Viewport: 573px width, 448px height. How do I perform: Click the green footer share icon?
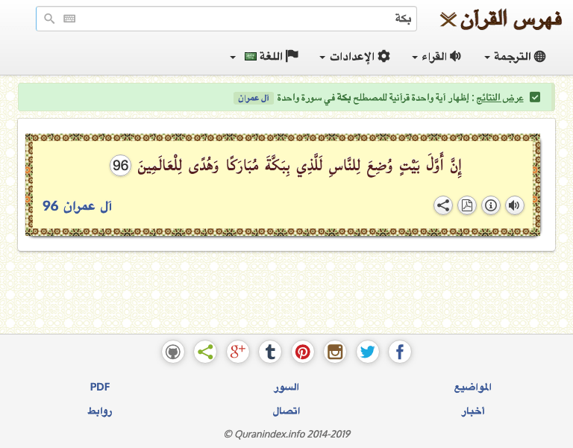[205, 352]
